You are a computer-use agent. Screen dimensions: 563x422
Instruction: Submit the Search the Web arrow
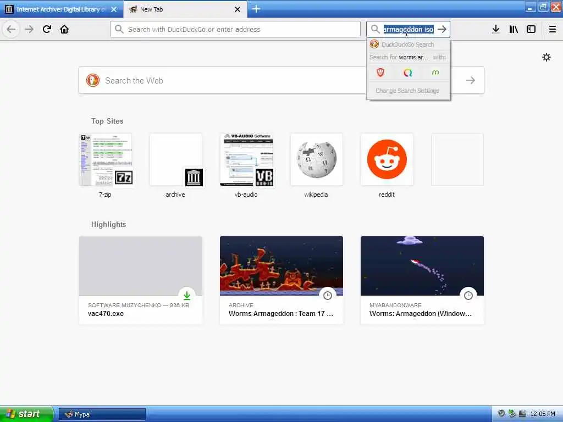coord(471,80)
